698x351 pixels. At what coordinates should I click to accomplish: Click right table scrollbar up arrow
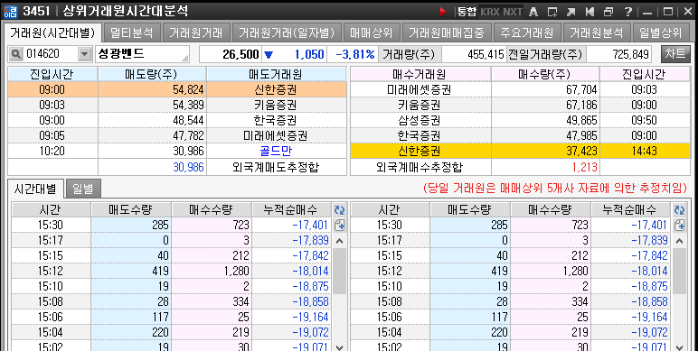pos(679,241)
